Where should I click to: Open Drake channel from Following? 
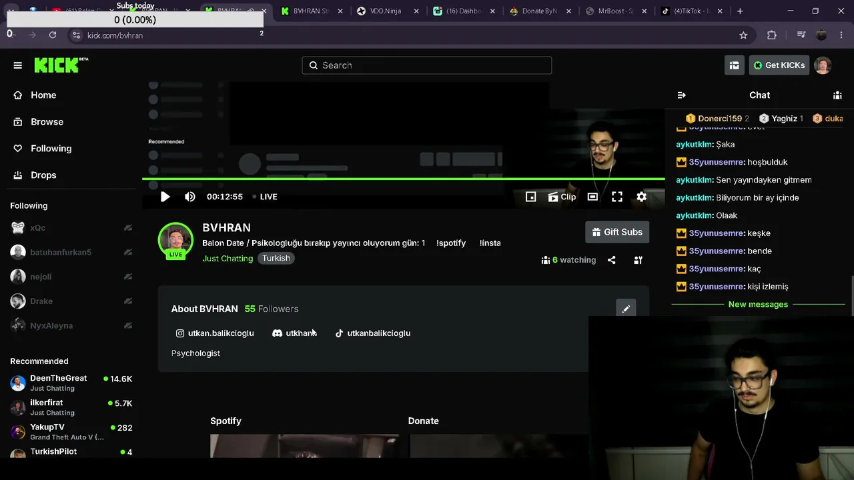71,301
